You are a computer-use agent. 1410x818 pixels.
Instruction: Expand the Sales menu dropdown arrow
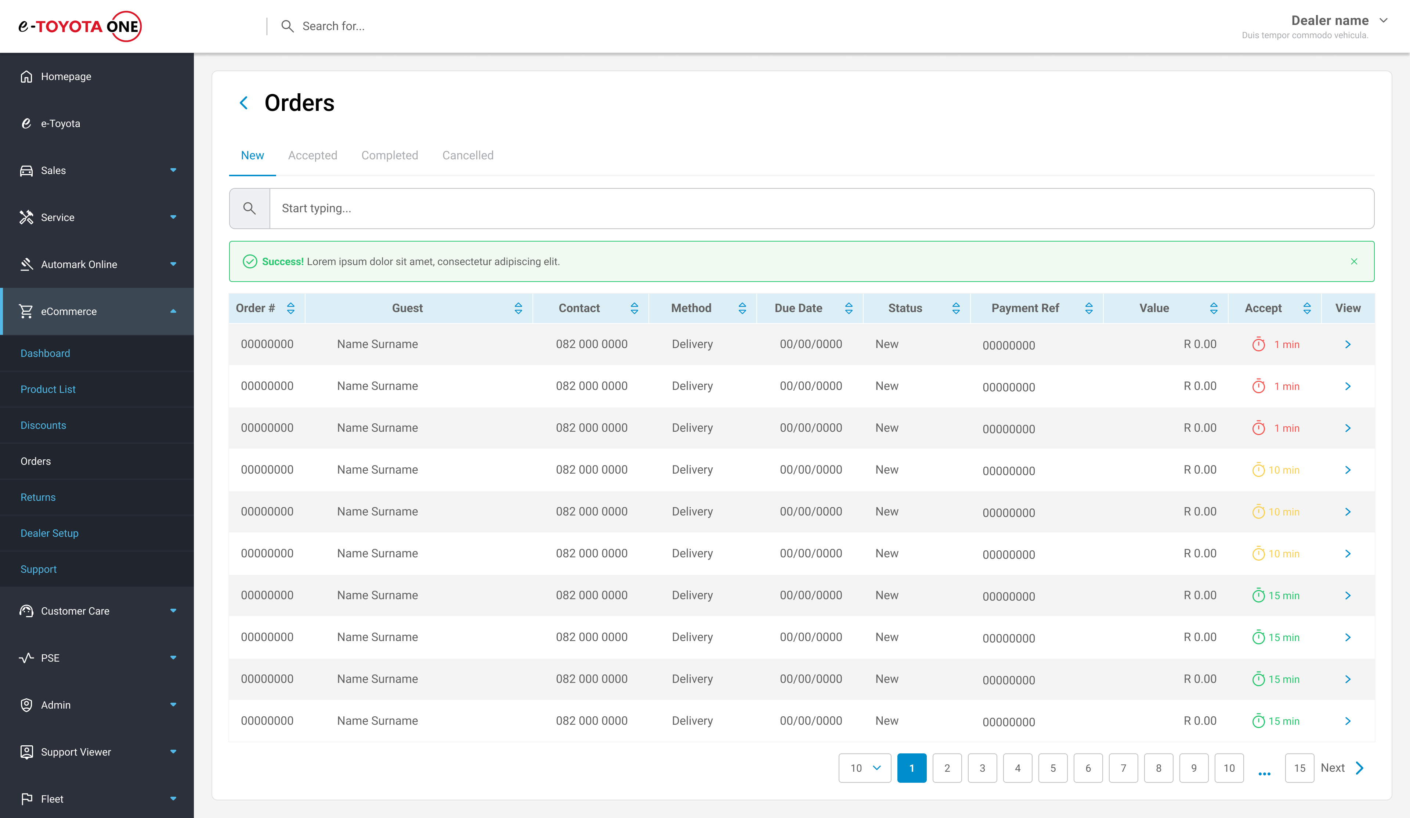point(173,170)
